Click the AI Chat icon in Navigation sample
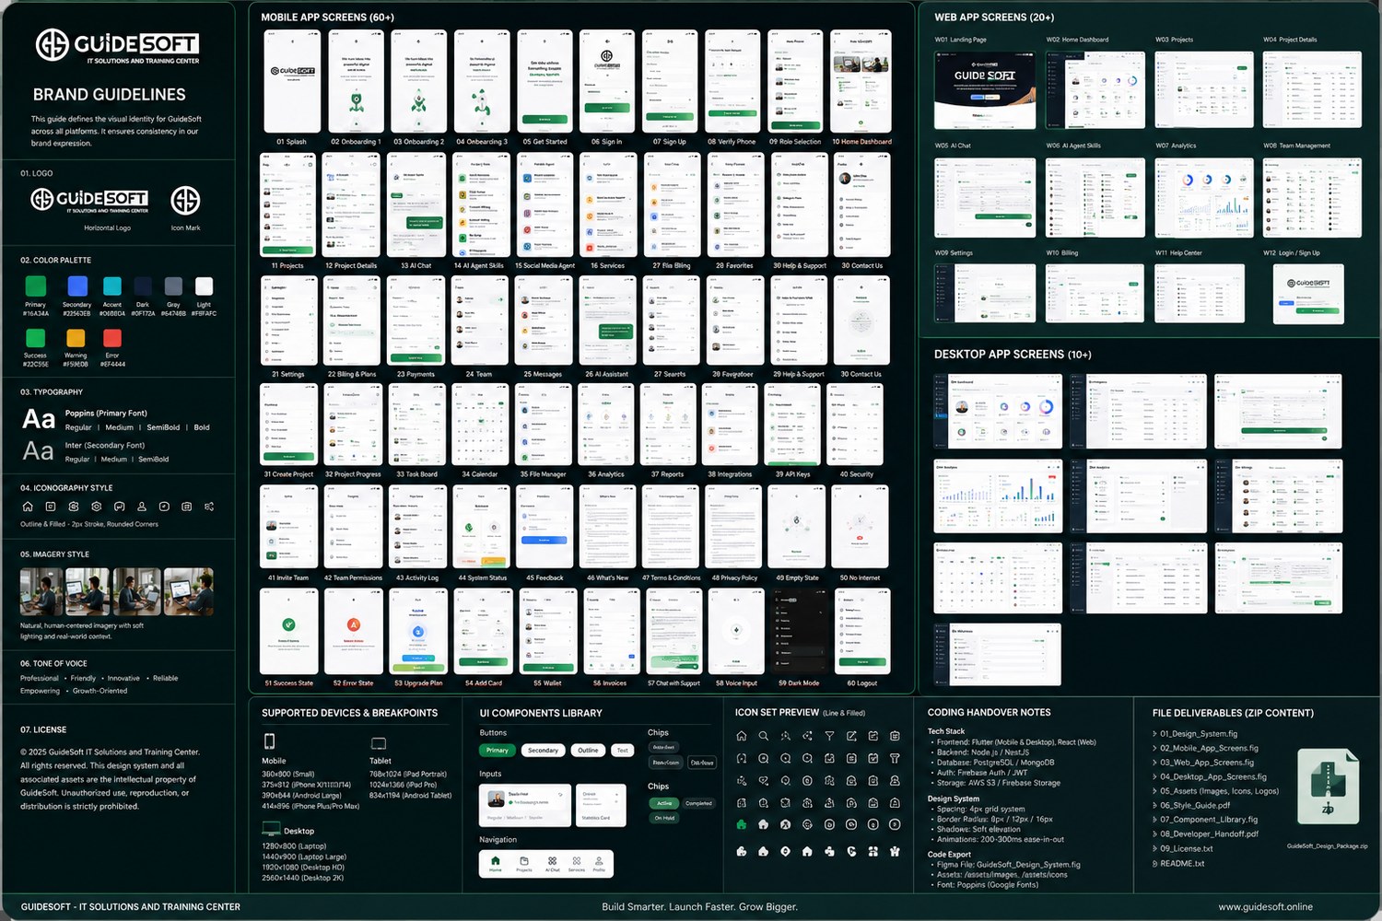 coord(552,861)
